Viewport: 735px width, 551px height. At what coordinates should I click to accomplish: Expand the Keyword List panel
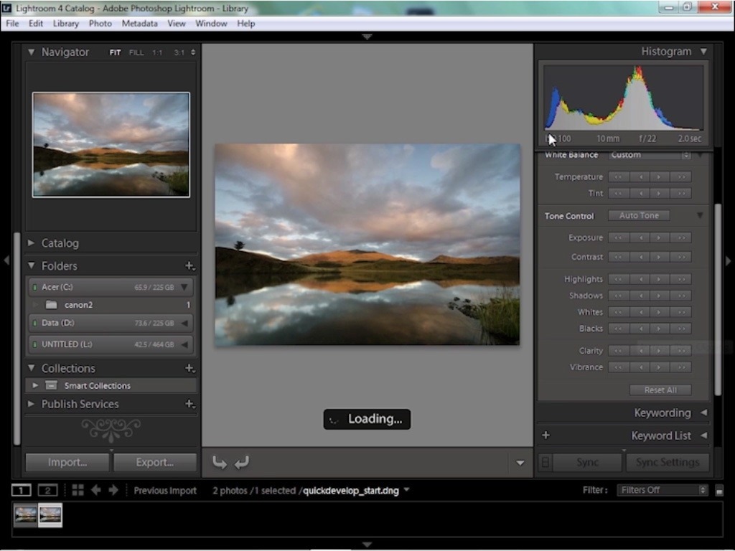[703, 435]
